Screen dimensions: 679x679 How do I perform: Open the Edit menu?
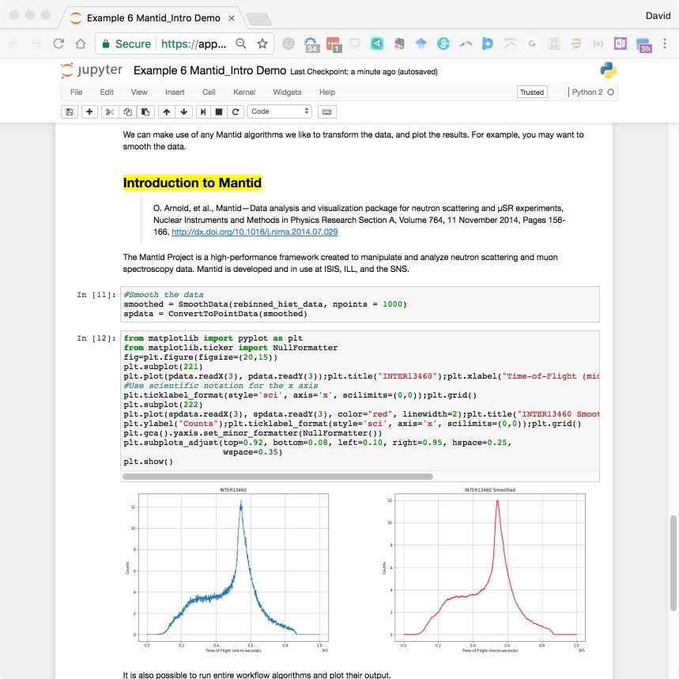coord(107,92)
